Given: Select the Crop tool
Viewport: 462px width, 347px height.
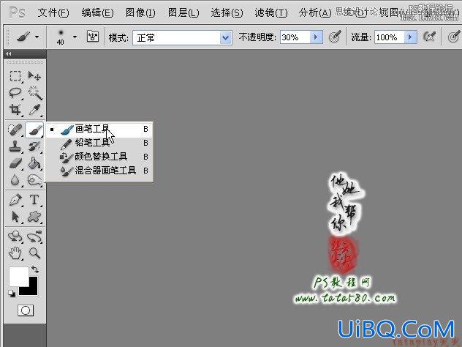Looking at the screenshot, I should tap(15, 110).
